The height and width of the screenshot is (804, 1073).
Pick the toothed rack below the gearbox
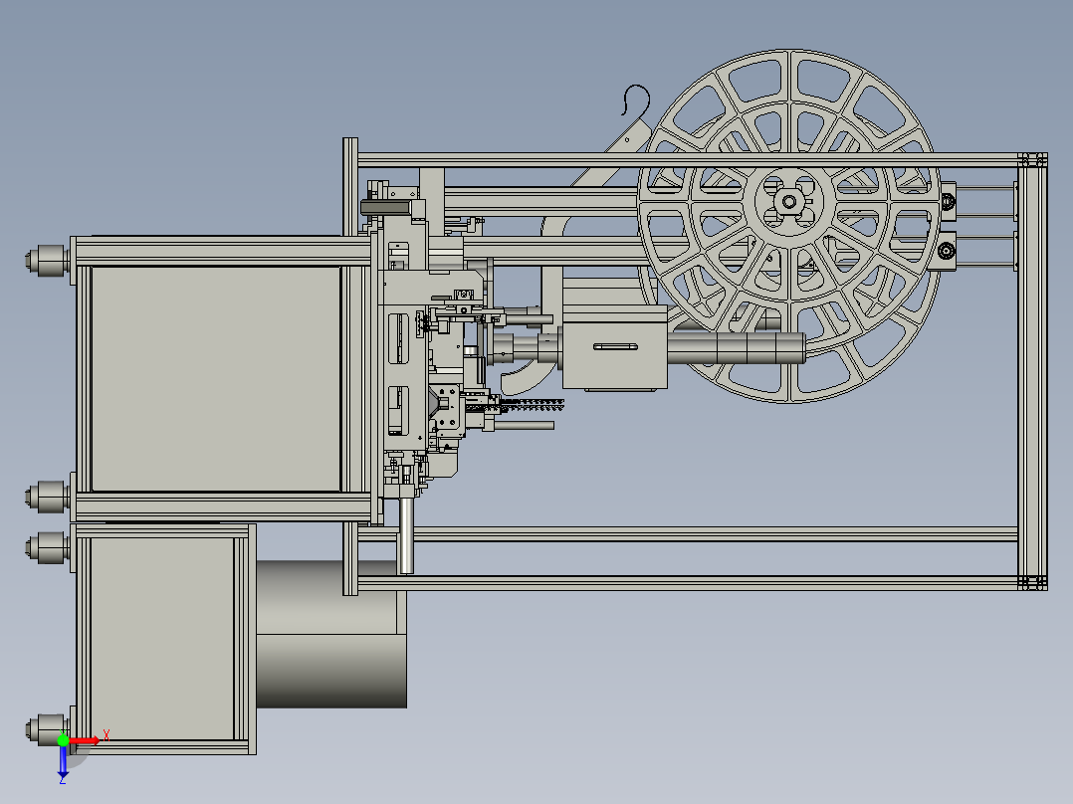point(533,406)
